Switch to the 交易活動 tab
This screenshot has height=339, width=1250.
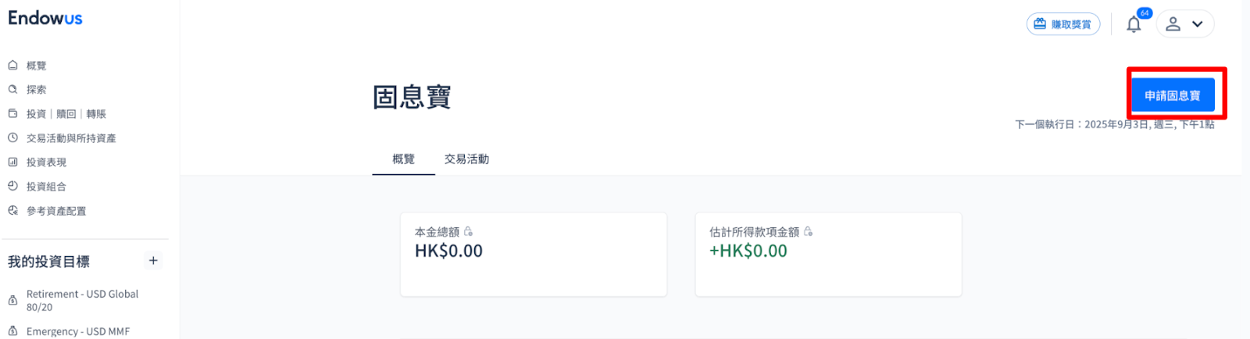pos(466,159)
